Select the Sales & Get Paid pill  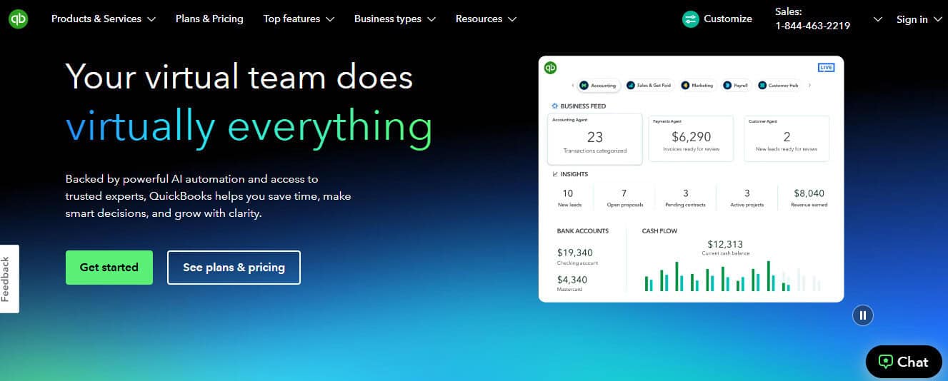click(649, 86)
